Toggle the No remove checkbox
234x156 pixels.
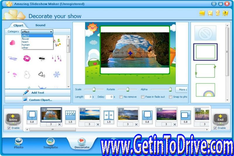click(x=121, y=97)
